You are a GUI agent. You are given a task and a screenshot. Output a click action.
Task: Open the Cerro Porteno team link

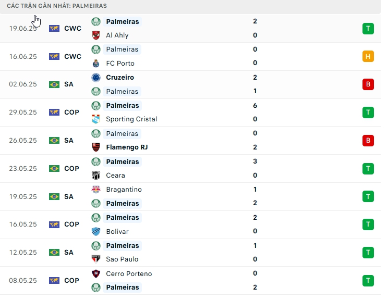pos(129,273)
